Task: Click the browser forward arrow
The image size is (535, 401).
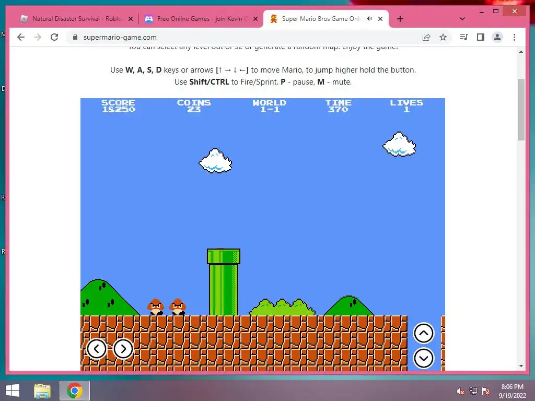Action: click(x=38, y=37)
